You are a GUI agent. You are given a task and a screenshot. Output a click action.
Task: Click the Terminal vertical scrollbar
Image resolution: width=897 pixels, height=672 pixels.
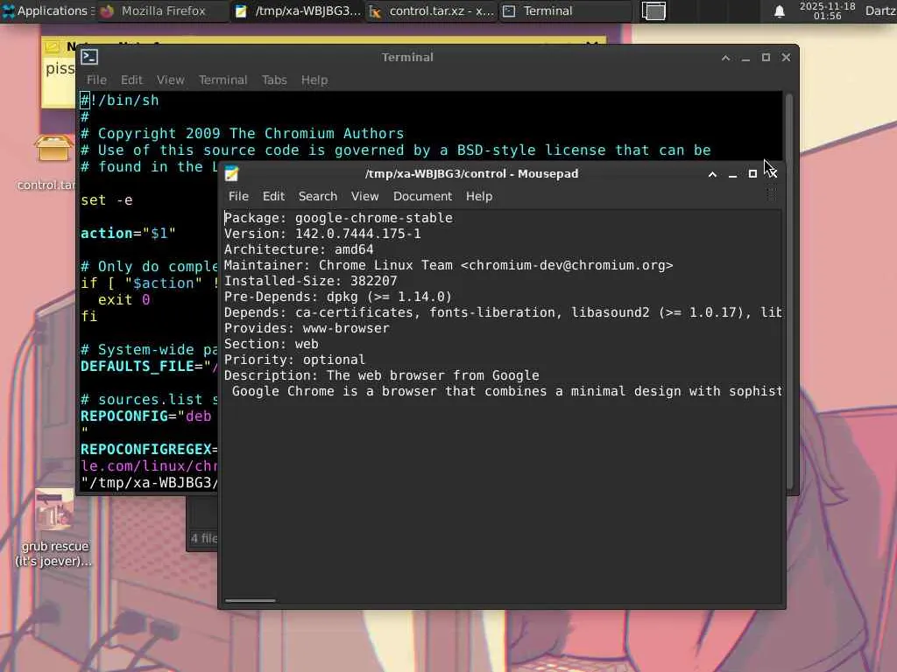pos(789,290)
